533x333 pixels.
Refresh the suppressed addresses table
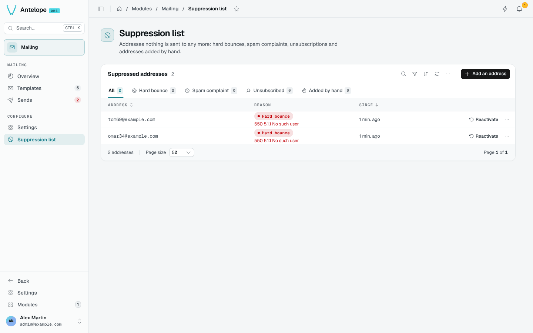437,74
